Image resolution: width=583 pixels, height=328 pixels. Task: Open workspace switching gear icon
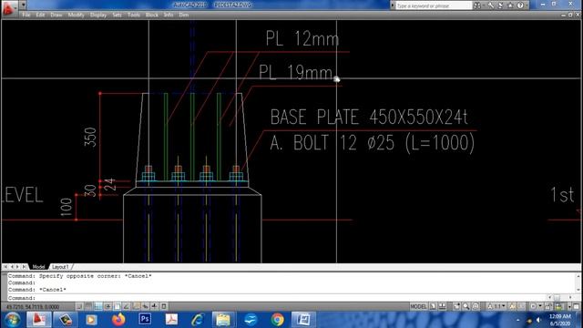point(536,306)
